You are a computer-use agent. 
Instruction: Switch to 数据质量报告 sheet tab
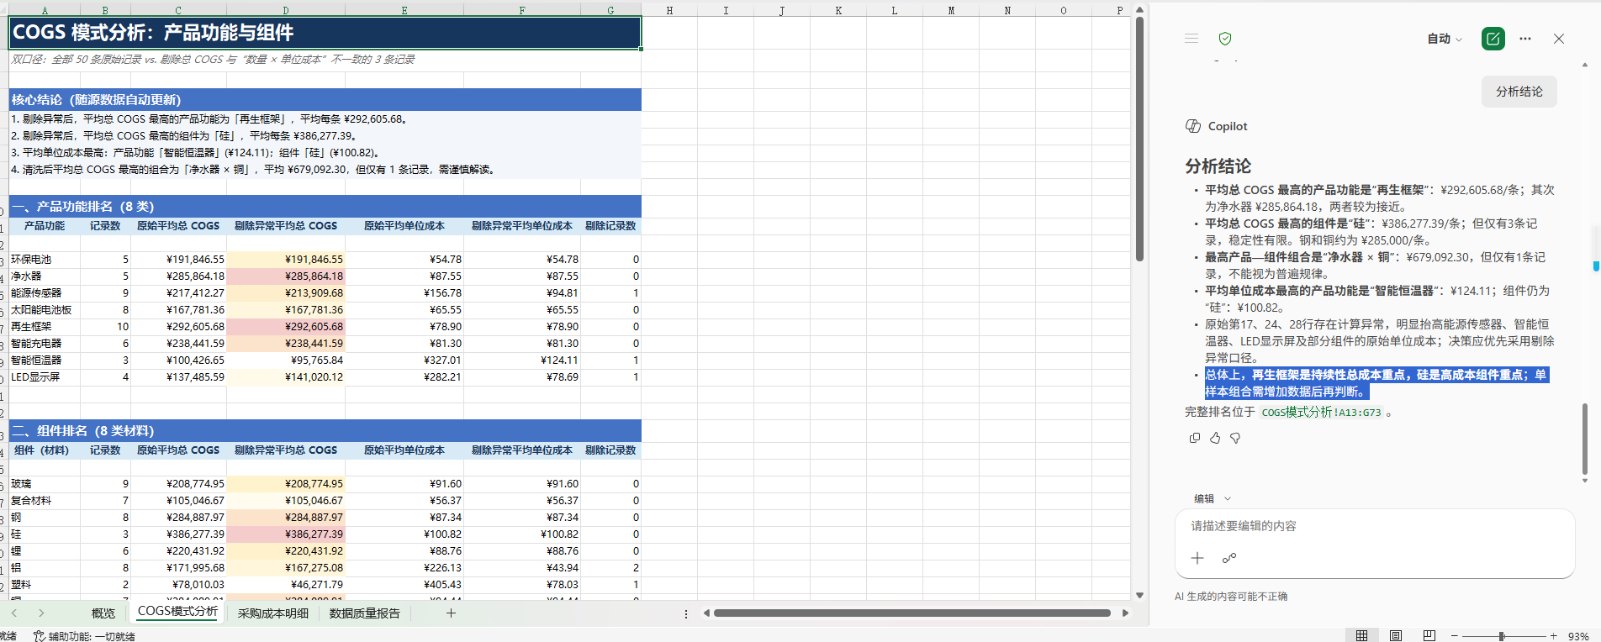[x=365, y=613]
